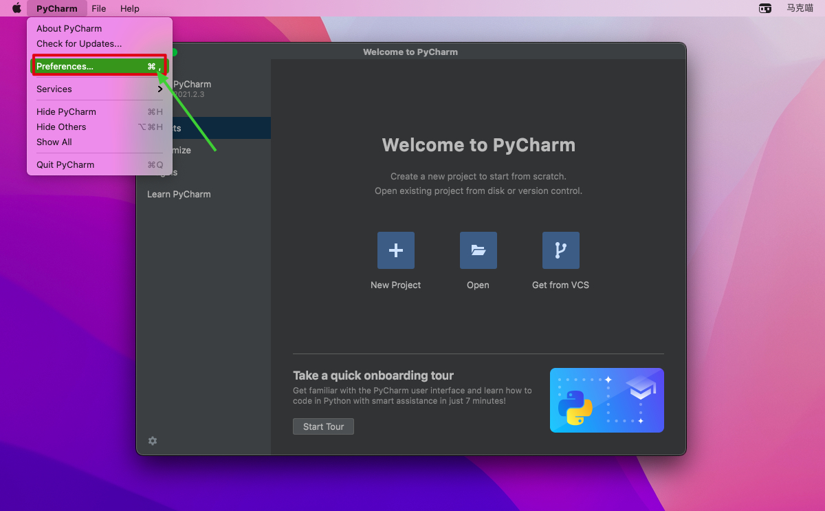
Task: Choose Check for Updates...
Action: (x=100, y=43)
